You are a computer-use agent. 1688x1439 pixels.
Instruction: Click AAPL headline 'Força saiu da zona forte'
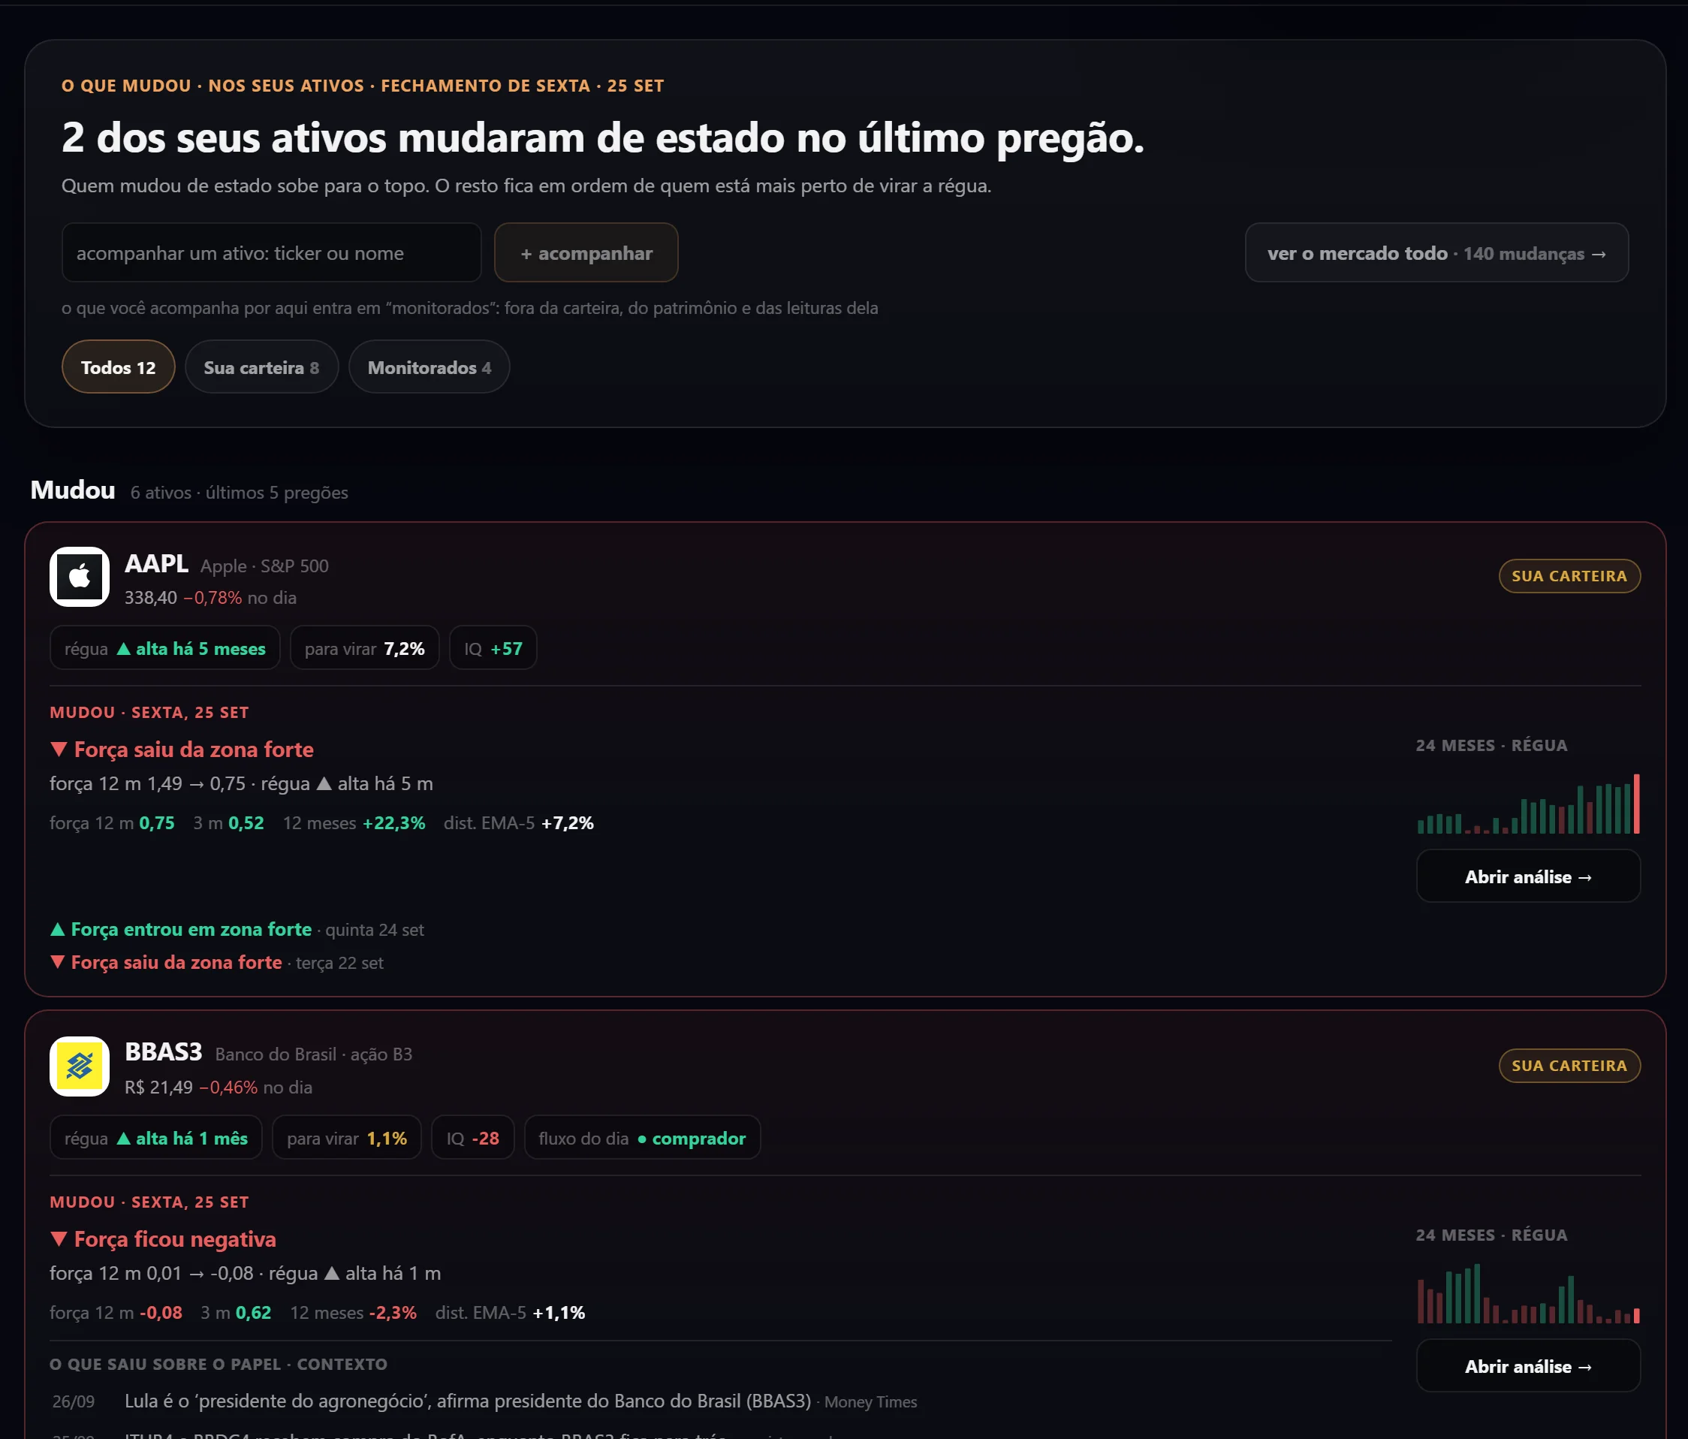(182, 750)
